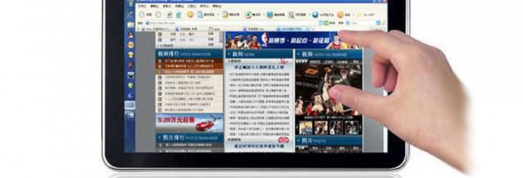Image resolution: width=523 pixels, height=178 pixels.
Task: Click the yellow T-shirt icon in left sidebar
Action: [x=131, y=55]
